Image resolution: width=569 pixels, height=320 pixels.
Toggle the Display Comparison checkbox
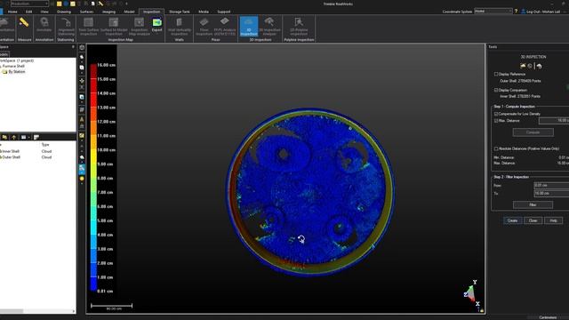coord(496,90)
